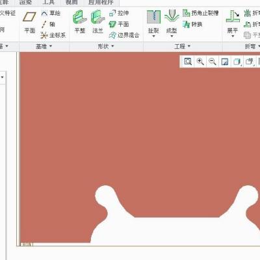Select the 平整 flat wall tool
This screenshot has width=260, height=260.
click(80, 21)
